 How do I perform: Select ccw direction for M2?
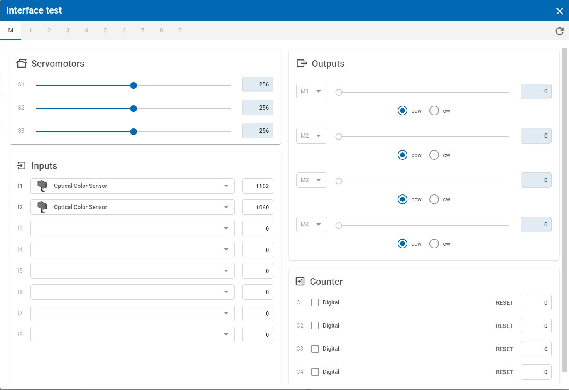[402, 155]
